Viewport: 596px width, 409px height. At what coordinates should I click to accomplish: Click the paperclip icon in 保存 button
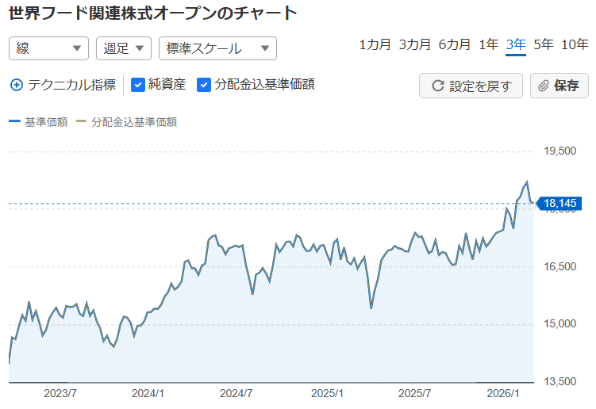point(544,86)
